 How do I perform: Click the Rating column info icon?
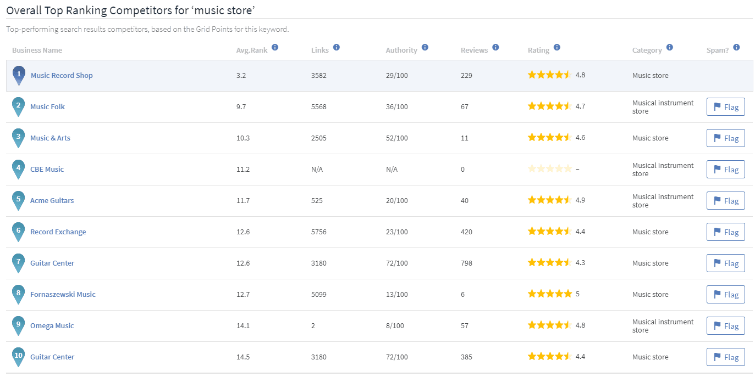point(557,48)
